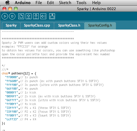Click the "ff00ff" value on 4x kick line

coord(11,104)
